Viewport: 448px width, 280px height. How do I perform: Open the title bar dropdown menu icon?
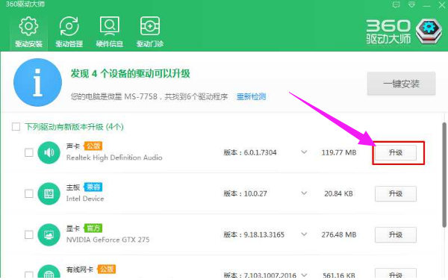coord(411,5)
